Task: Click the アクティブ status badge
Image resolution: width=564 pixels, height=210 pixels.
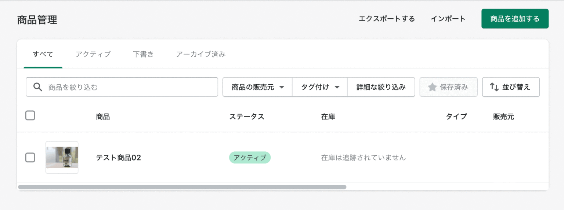Action: click(x=250, y=158)
